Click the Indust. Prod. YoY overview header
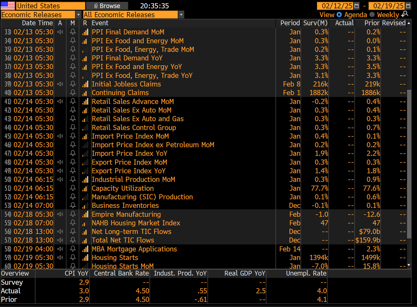 tap(180, 273)
